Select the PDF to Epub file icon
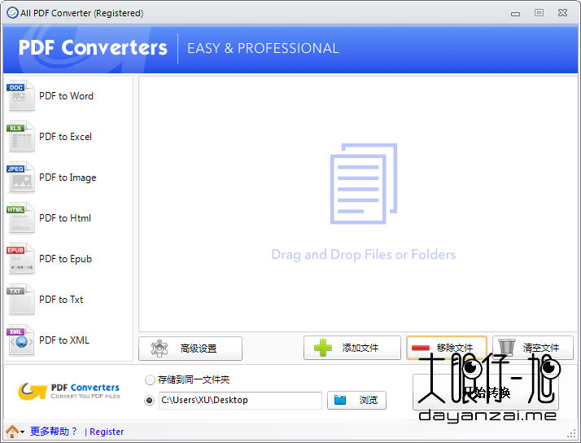The image size is (581, 443). (21, 259)
